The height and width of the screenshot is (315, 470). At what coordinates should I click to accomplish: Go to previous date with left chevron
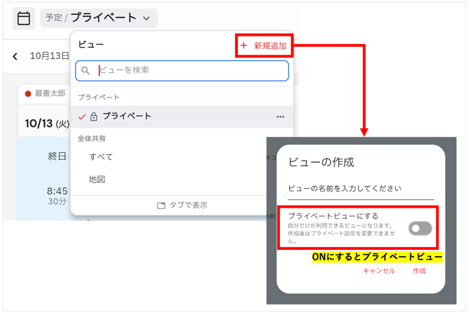[x=15, y=56]
